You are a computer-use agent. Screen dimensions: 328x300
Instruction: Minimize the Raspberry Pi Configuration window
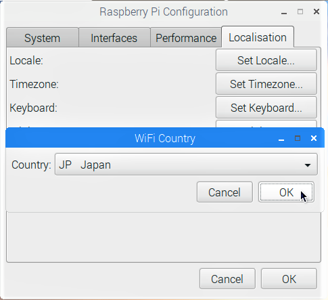[x=284, y=14]
